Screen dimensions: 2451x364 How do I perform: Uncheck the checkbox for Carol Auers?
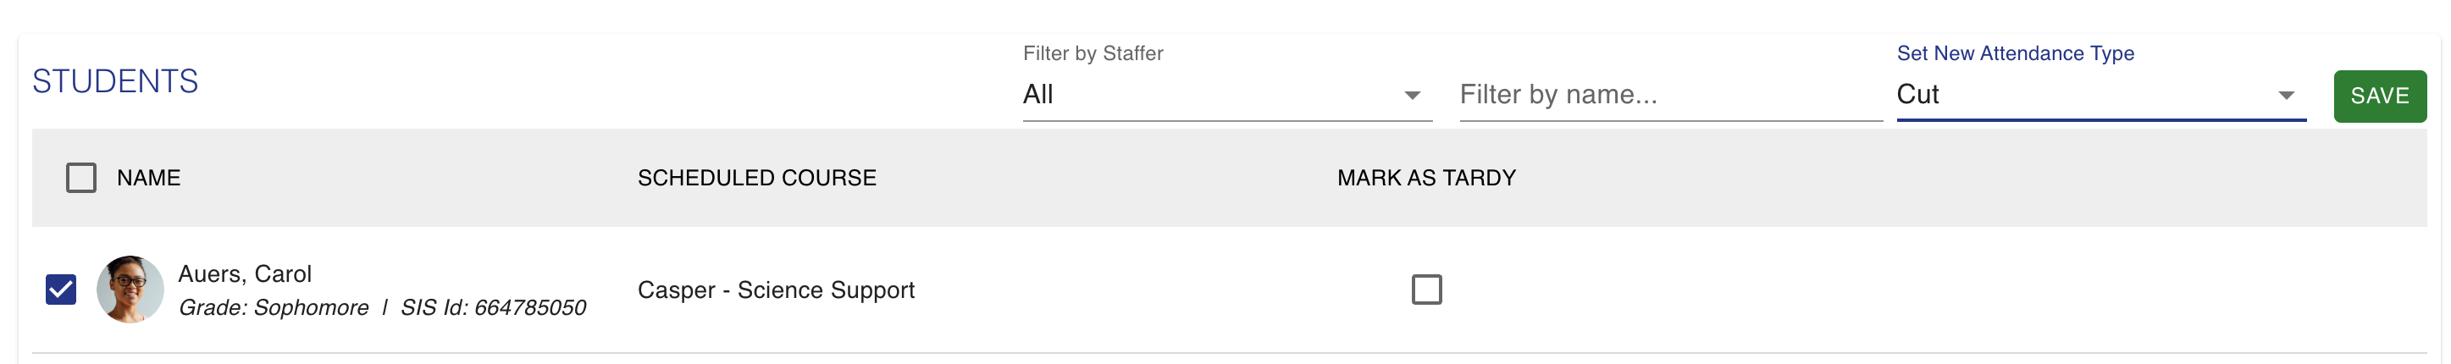(x=61, y=289)
